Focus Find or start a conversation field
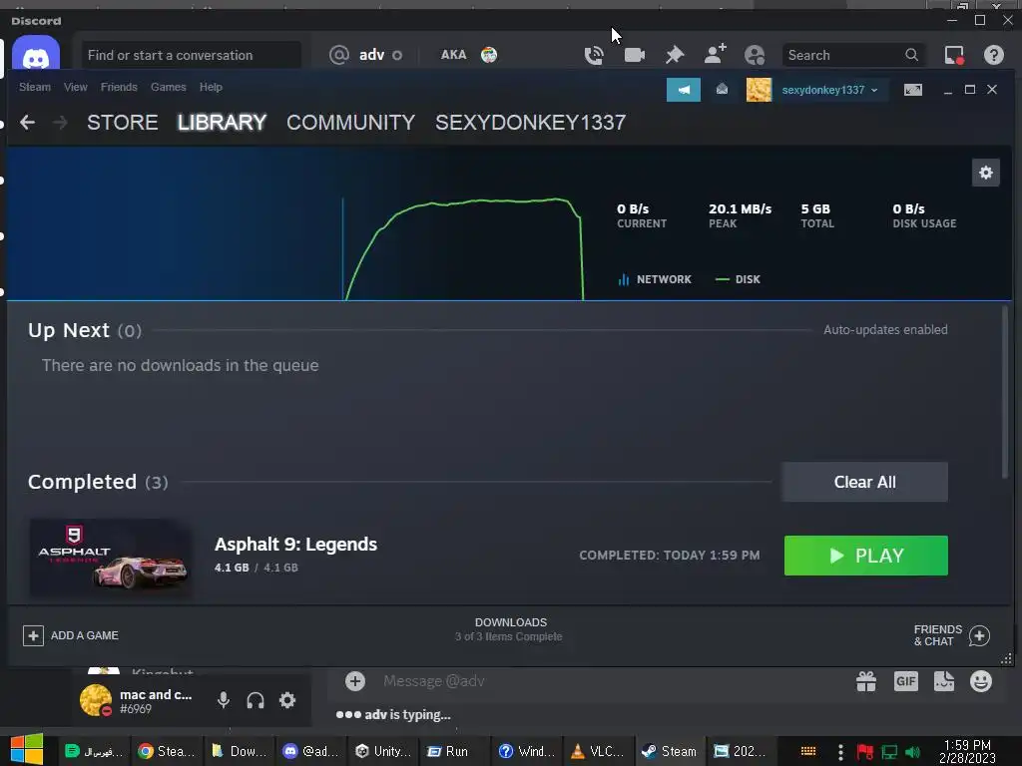Screen dimensions: 1022x766 [x=191, y=56]
